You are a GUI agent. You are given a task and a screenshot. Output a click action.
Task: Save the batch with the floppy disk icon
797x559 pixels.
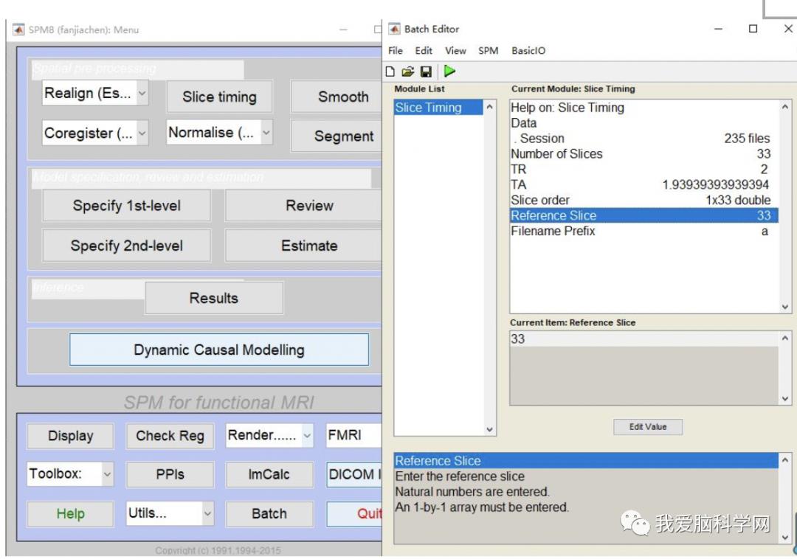click(426, 72)
